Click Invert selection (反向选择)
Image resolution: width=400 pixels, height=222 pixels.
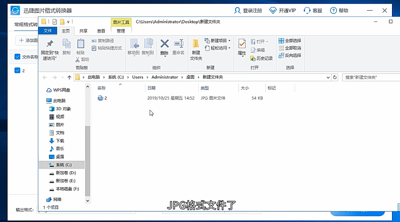(x=290, y=56)
